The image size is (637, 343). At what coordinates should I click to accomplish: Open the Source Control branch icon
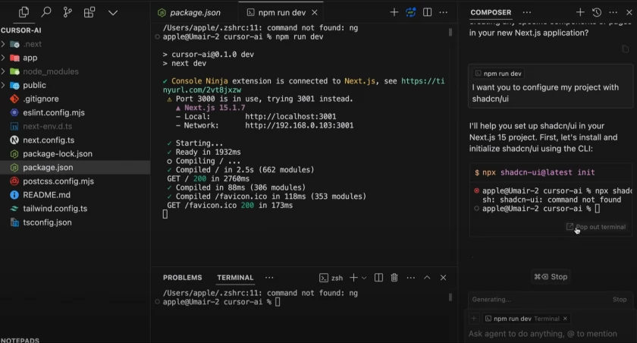click(67, 13)
